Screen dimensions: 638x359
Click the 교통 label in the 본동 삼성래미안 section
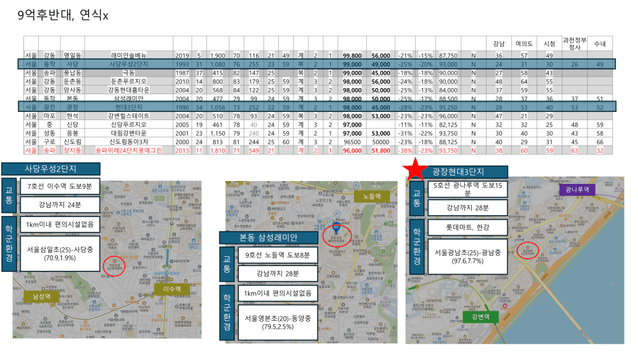[x=227, y=264]
